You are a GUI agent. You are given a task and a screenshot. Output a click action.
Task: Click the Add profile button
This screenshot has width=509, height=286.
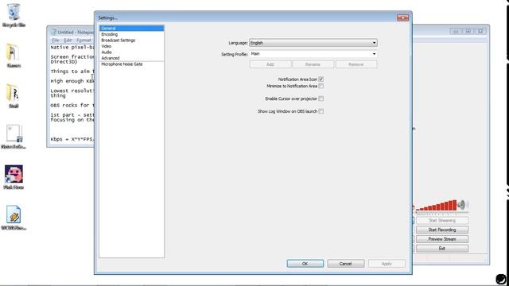270,64
